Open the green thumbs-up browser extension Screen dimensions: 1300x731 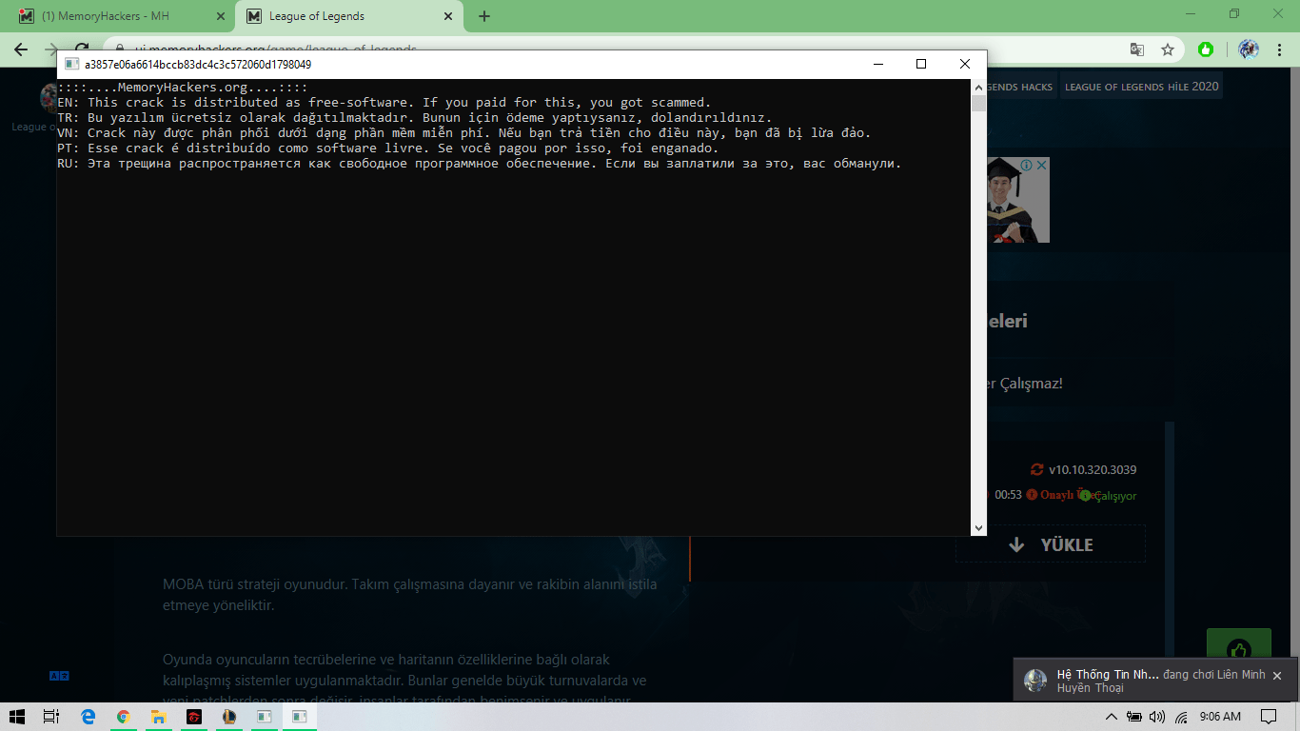pyautogui.click(x=1206, y=49)
